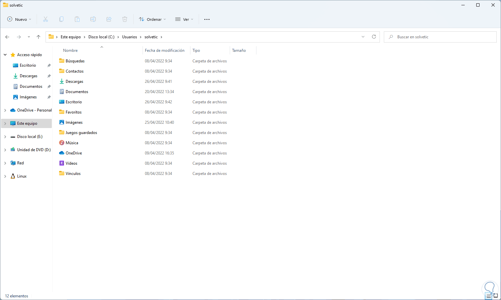The image size is (501, 300).
Task: Select Imágenes in Acceso rápido
Action: (x=28, y=97)
